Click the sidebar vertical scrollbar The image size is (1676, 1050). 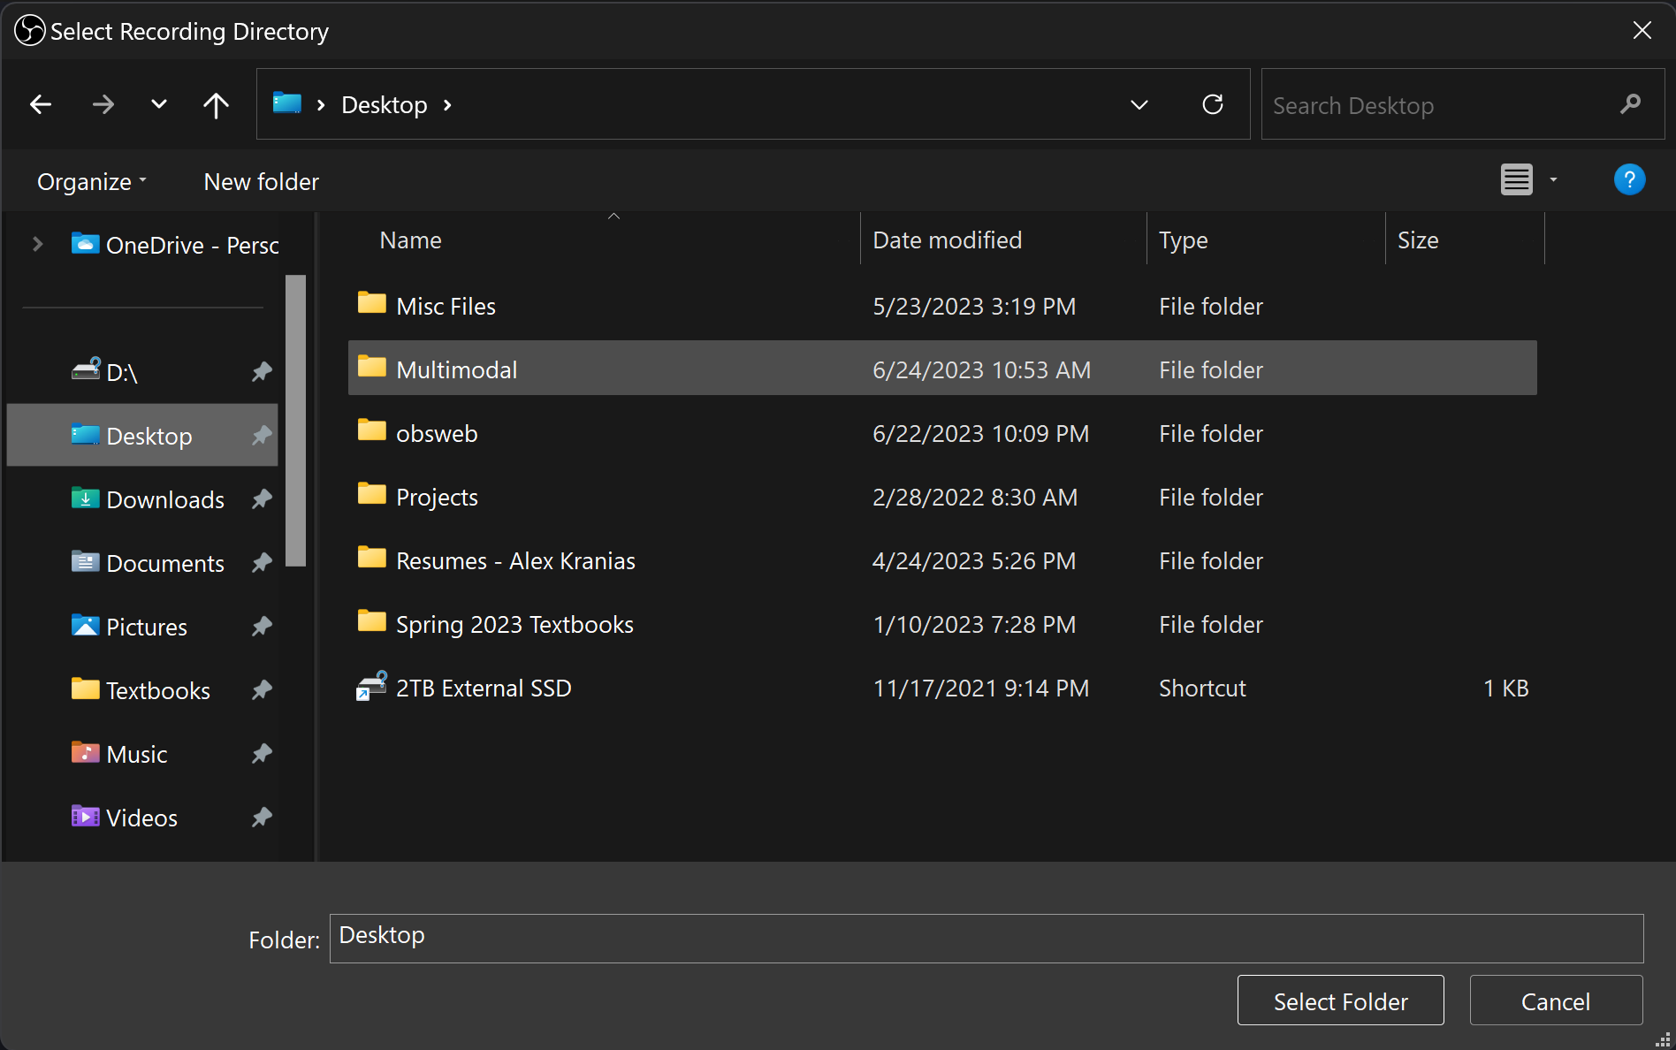coord(296,420)
